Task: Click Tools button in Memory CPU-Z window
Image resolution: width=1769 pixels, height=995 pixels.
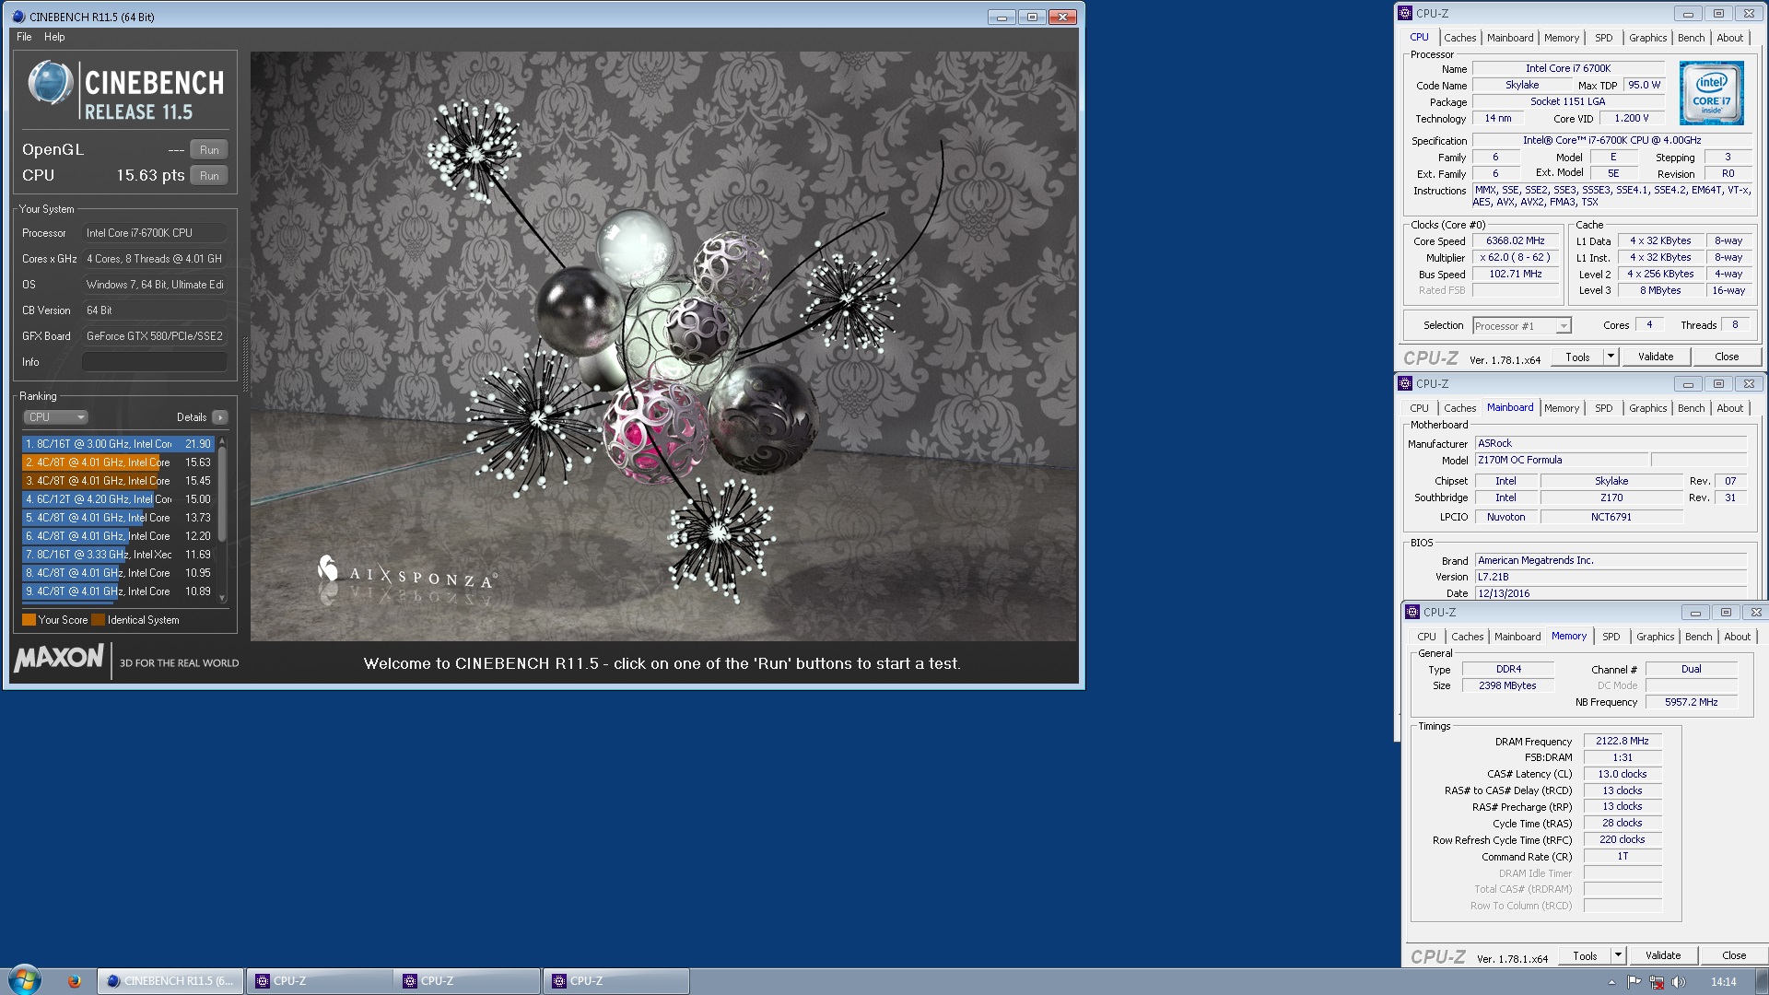Action: click(x=1585, y=956)
